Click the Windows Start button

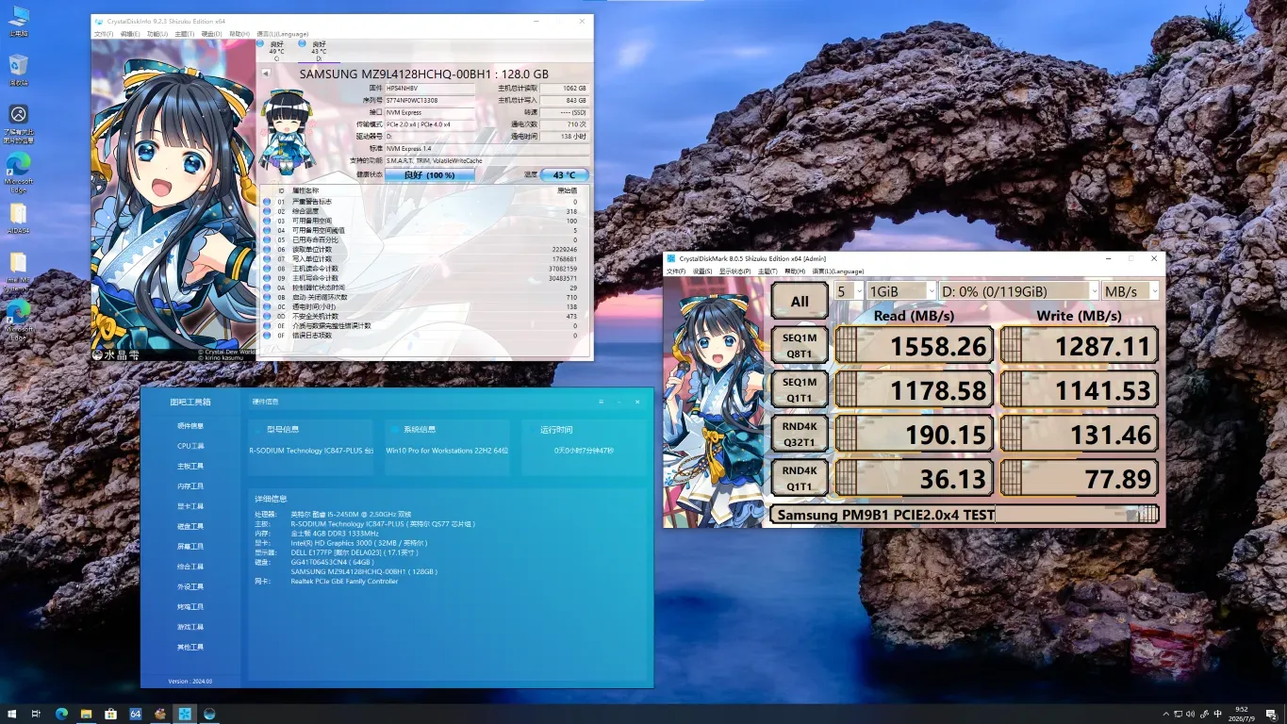[x=12, y=713]
